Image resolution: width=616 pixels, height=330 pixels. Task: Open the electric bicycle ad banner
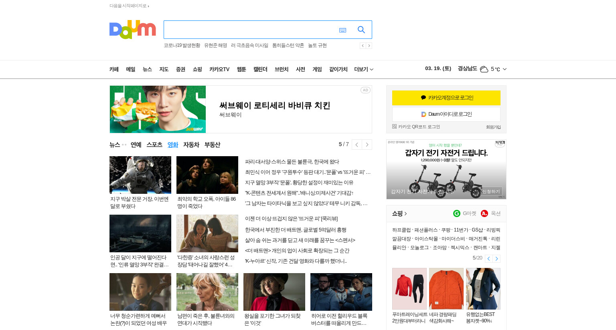coord(446,169)
